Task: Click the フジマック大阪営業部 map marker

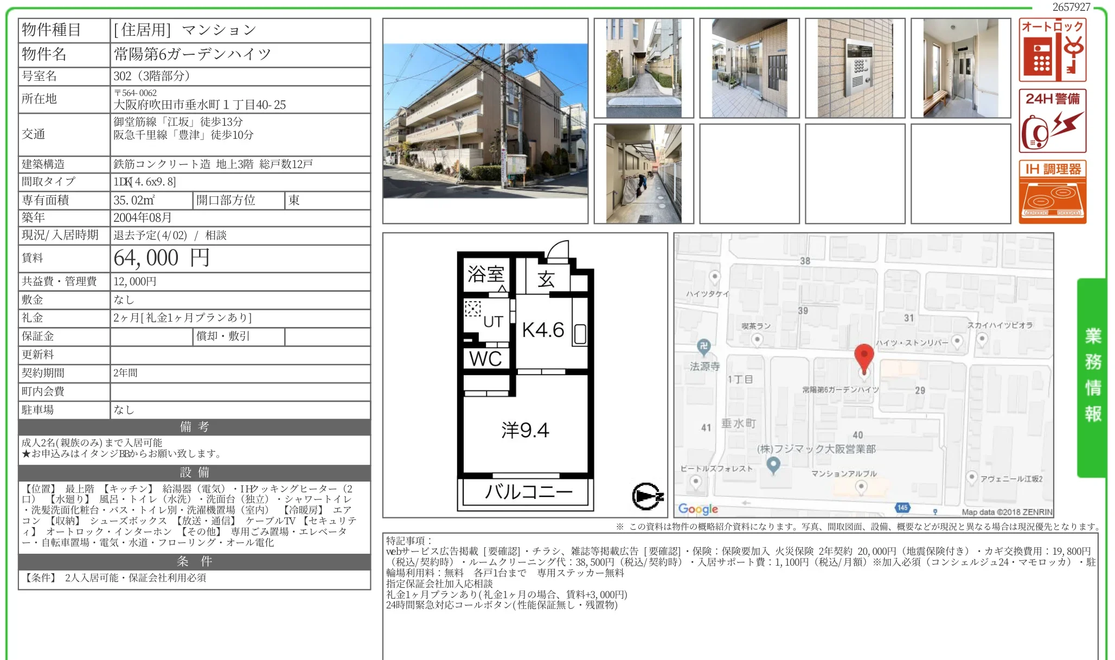Action: pyautogui.click(x=773, y=464)
